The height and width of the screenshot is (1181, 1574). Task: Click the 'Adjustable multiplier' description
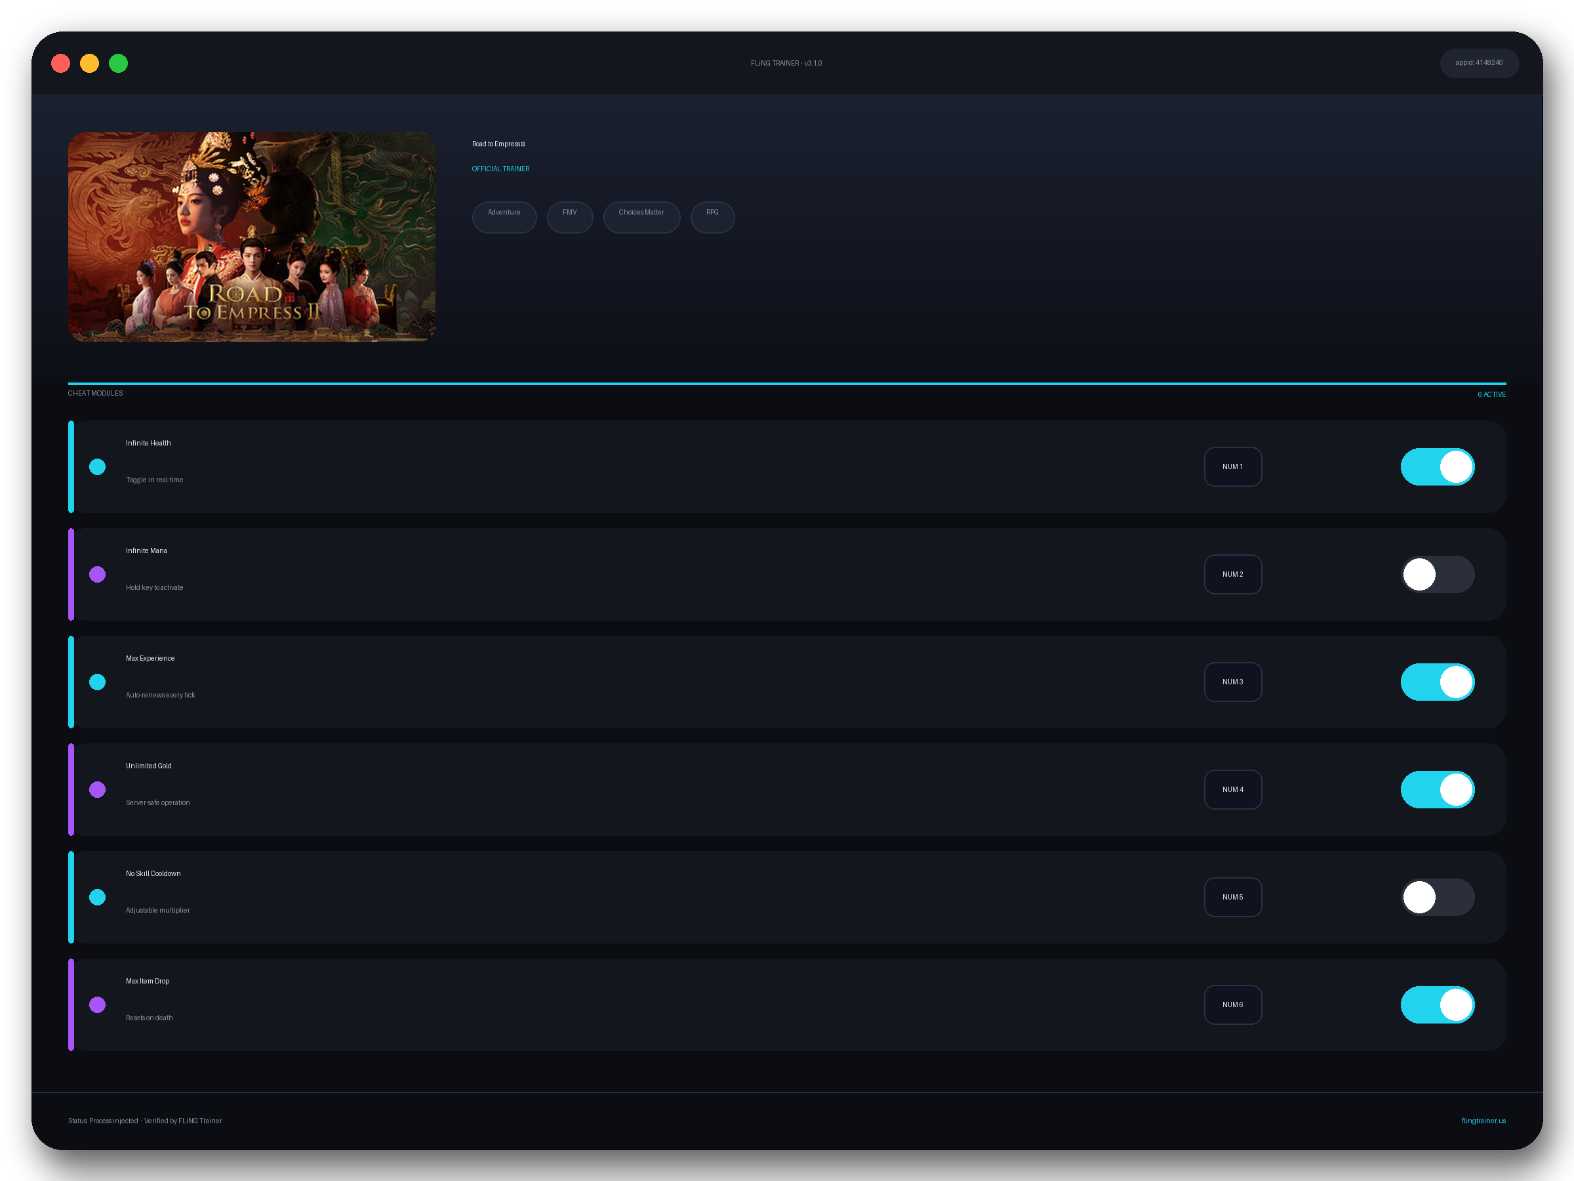click(158, 910)
